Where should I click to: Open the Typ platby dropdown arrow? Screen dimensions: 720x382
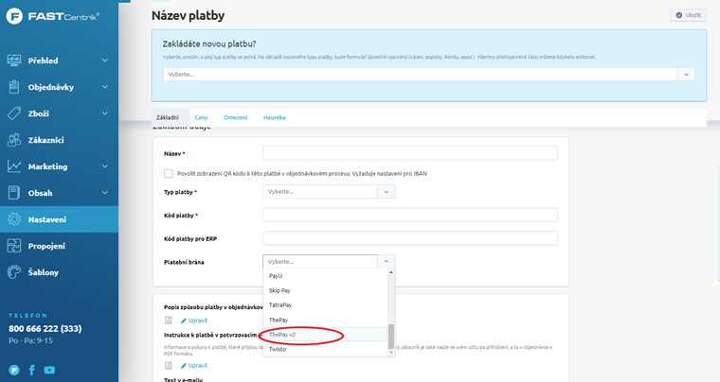pos(387,192)
